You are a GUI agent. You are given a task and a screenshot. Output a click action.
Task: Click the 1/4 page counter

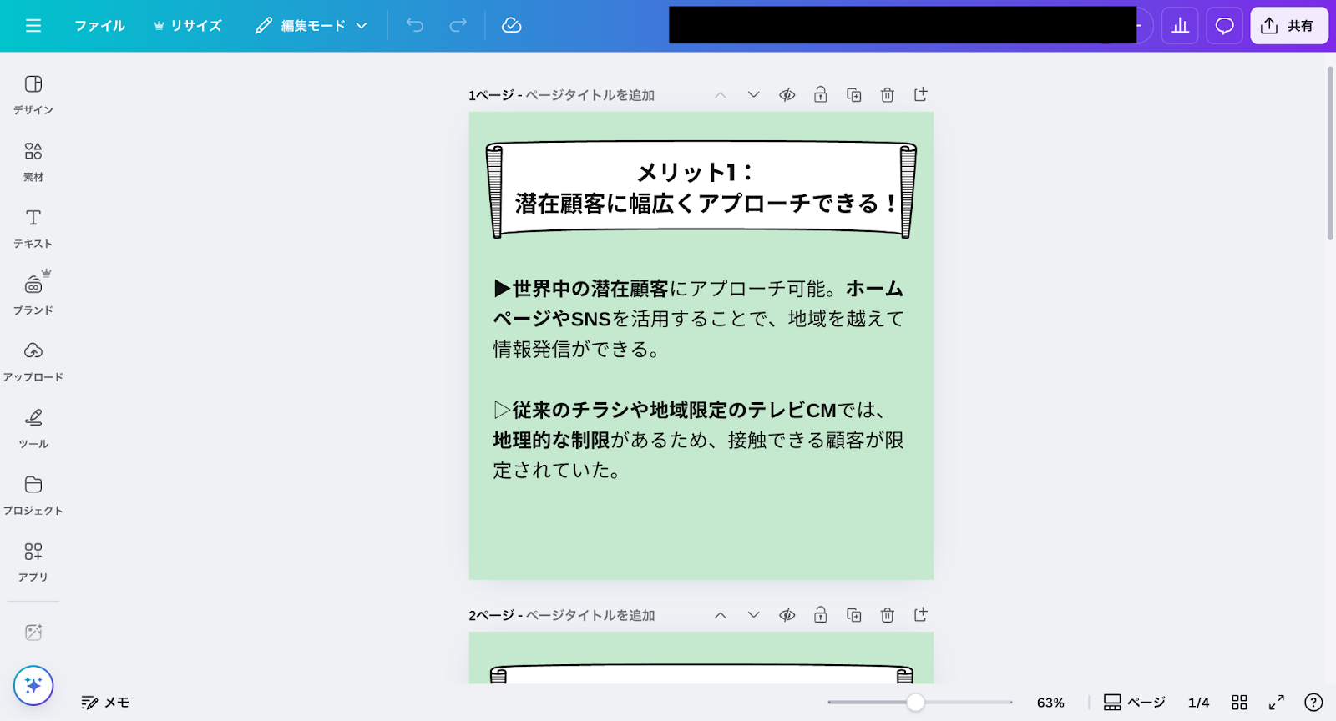[x=1198, y=703]
